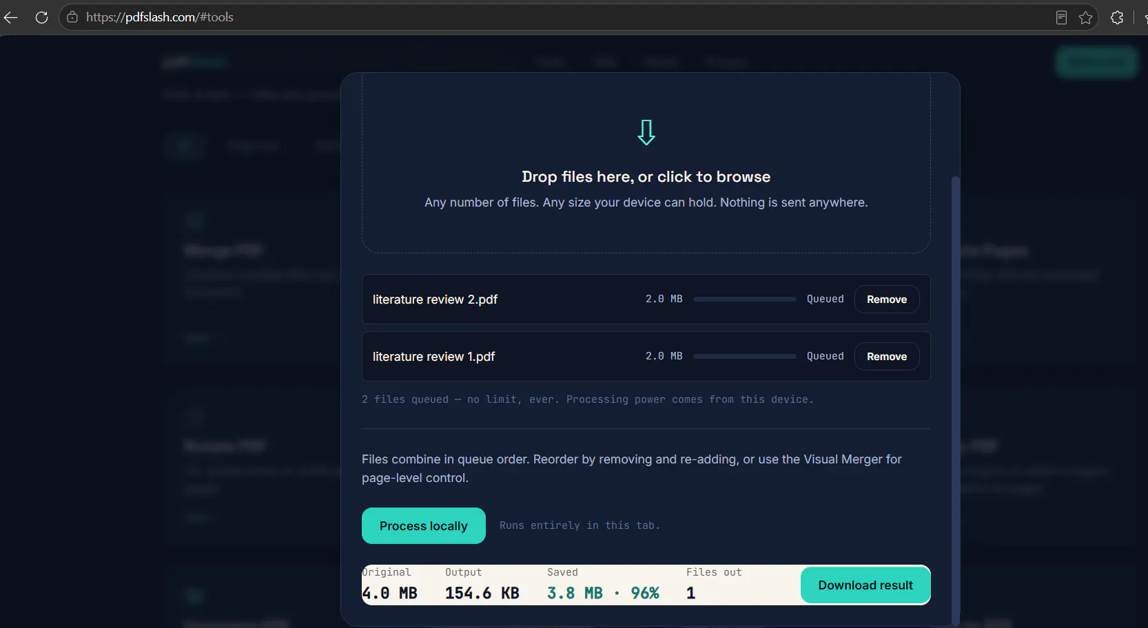Open the browser extensions puzzle icon
Viewport: 1148px width, 628px height.
coord(1117,17)
